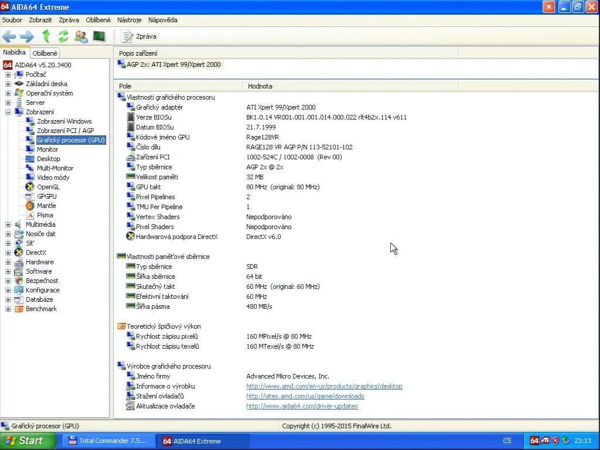600x450 pixels.
Task: Open the Nápověda menu
Action: pos(163,20)
